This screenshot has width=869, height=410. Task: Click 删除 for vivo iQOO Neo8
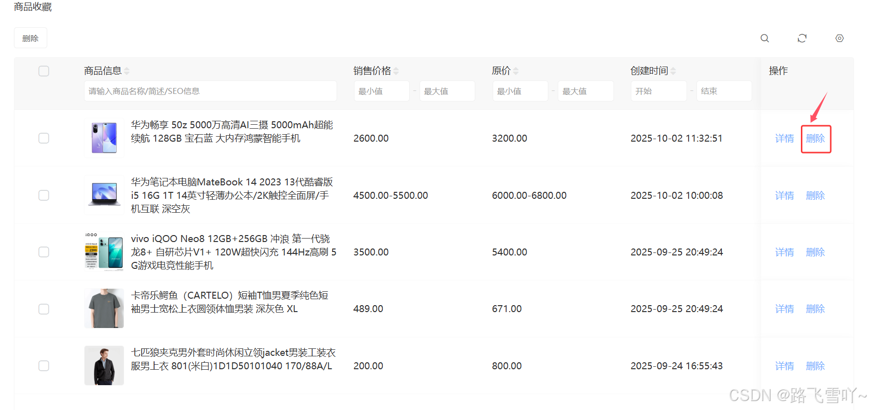coord(815,252)
